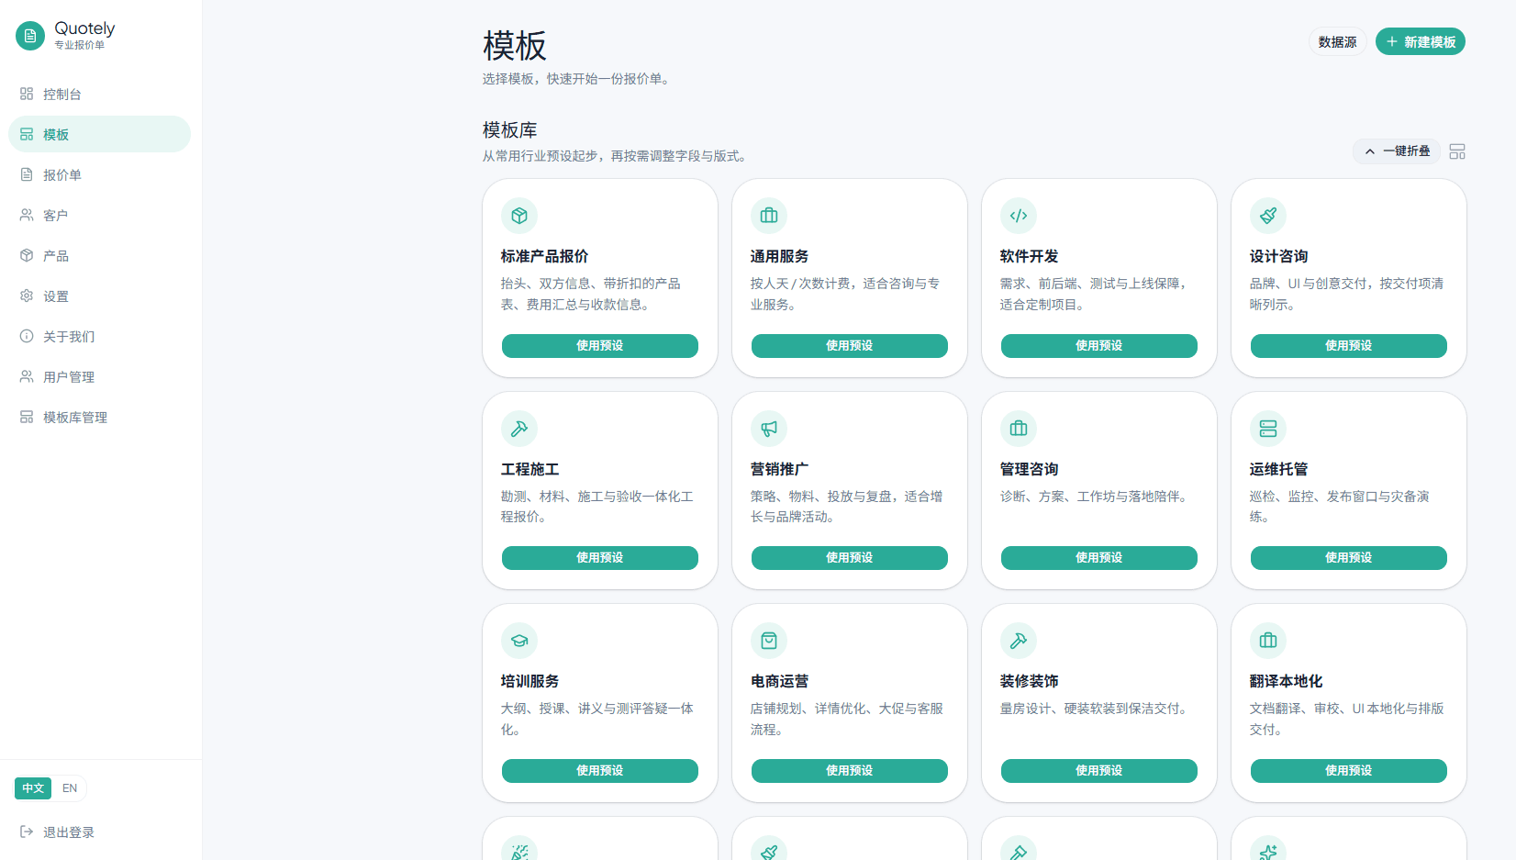
Task: Toggle layout view icon next to 一键折叠
Action: point(1457,151)
